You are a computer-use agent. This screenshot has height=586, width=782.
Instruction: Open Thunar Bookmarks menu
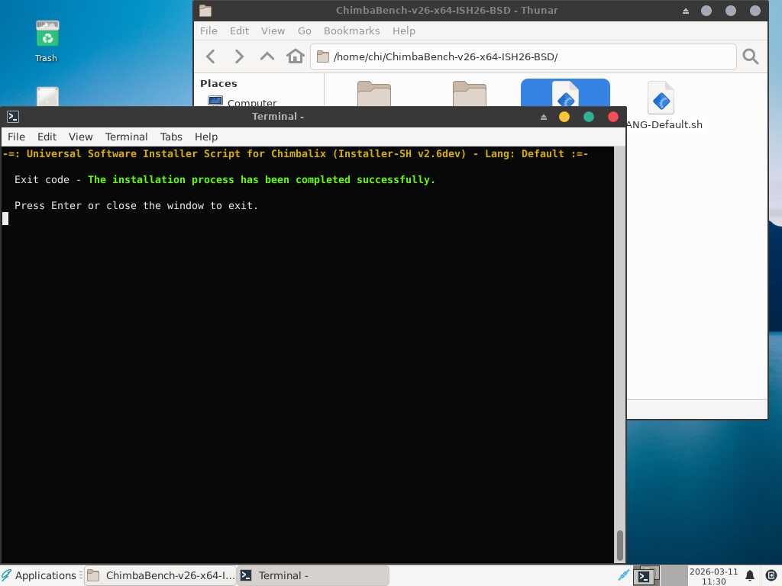pyautogui.click(x=351, y=31)
